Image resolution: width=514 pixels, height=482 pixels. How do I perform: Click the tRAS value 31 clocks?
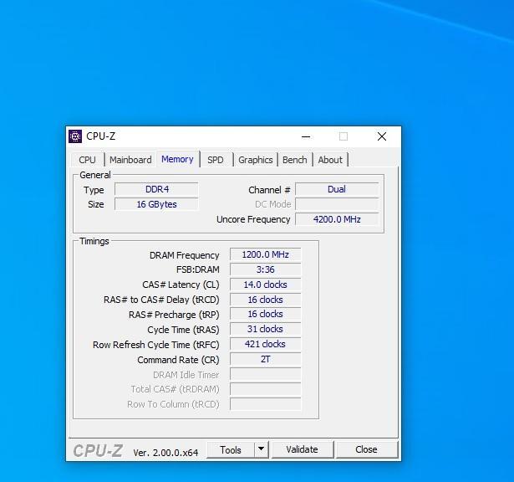click(265, 329)
